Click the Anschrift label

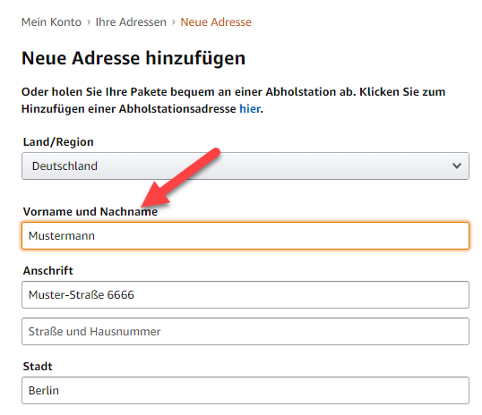(x=48, y=271)
